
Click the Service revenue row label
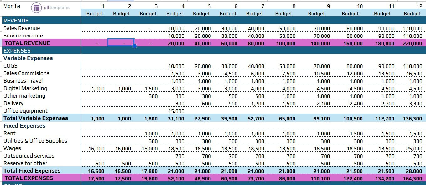coord(23,36)
